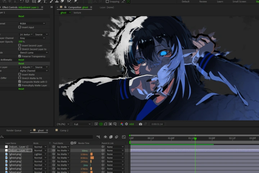
Task: Select the ghost timeline tab
Action: (41, 130)
